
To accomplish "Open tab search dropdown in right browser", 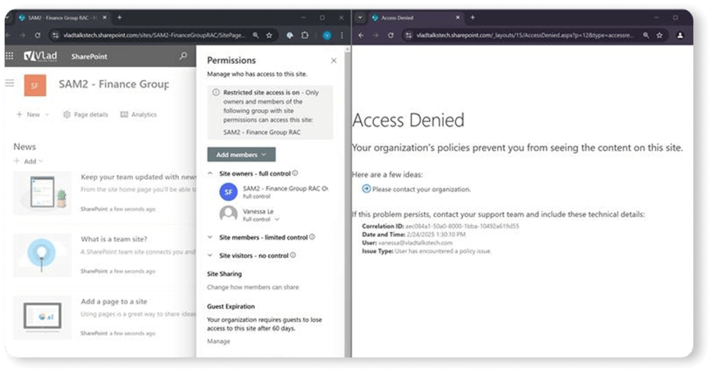I will (x=360, y=17).
